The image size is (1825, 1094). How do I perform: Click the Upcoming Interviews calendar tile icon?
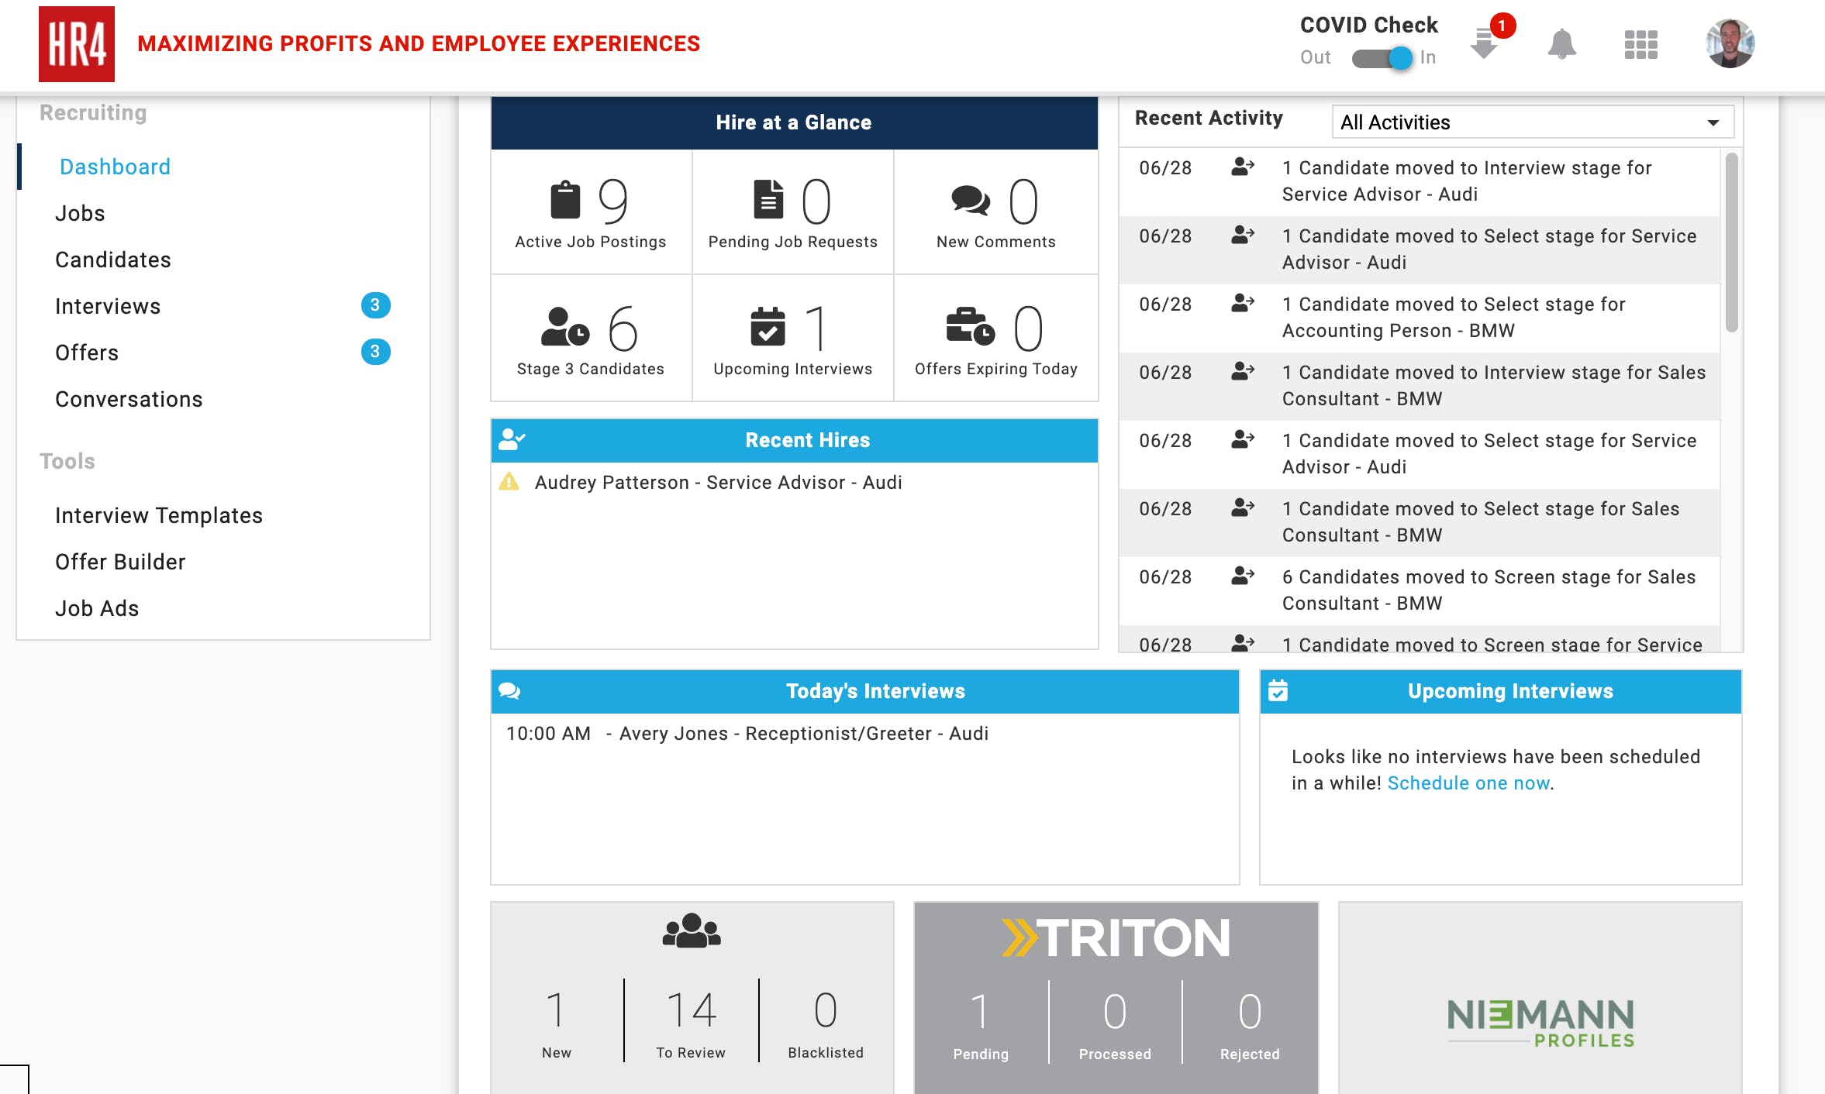pos(768,327)
